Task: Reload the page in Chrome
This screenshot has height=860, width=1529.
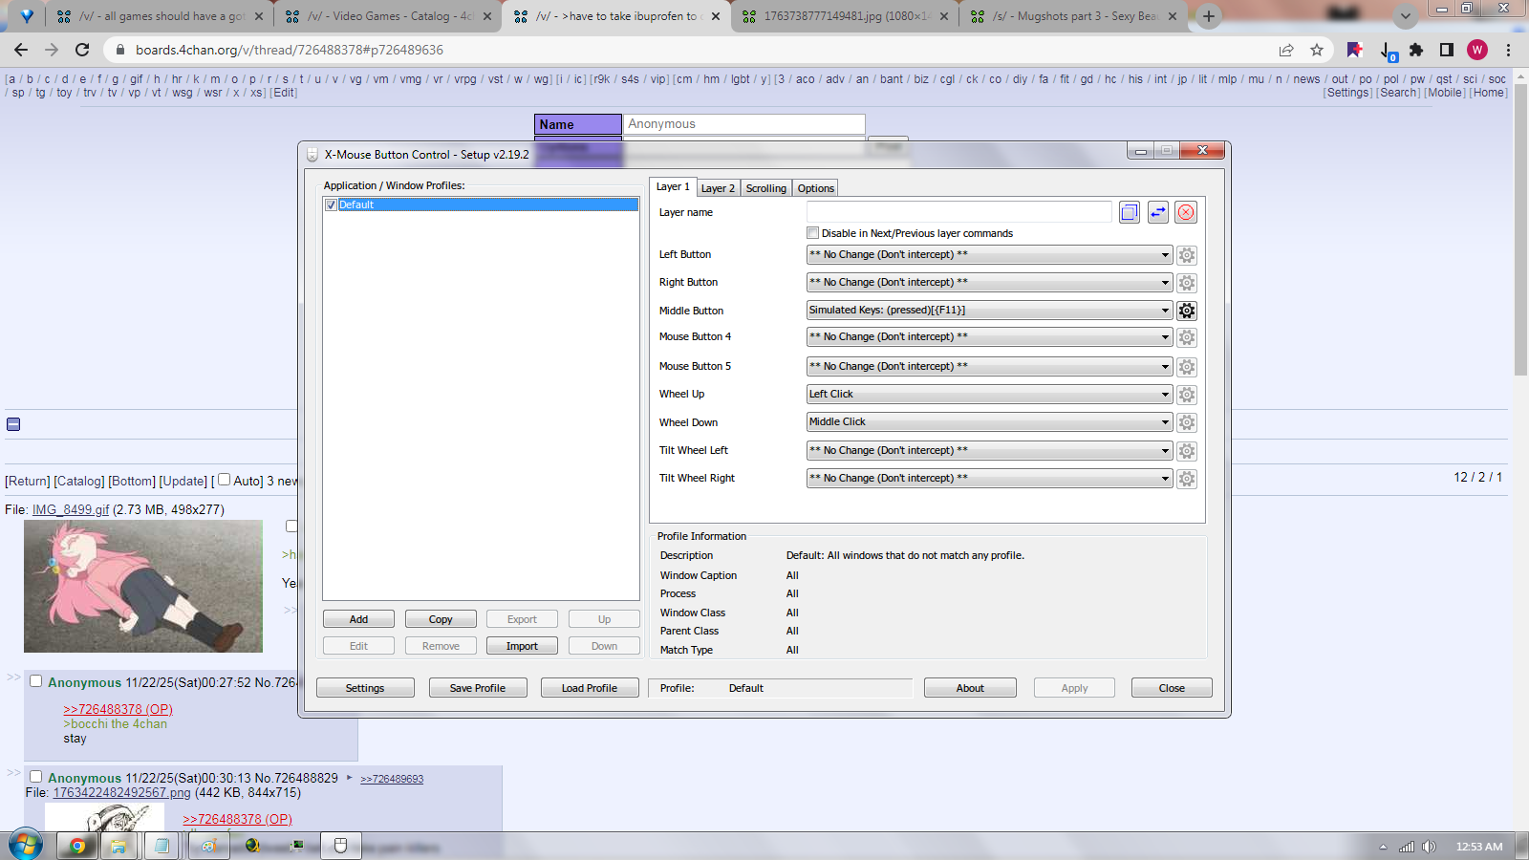Action: click(82, 50)
